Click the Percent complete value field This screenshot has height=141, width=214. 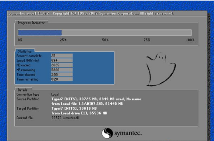pos(62,56)
